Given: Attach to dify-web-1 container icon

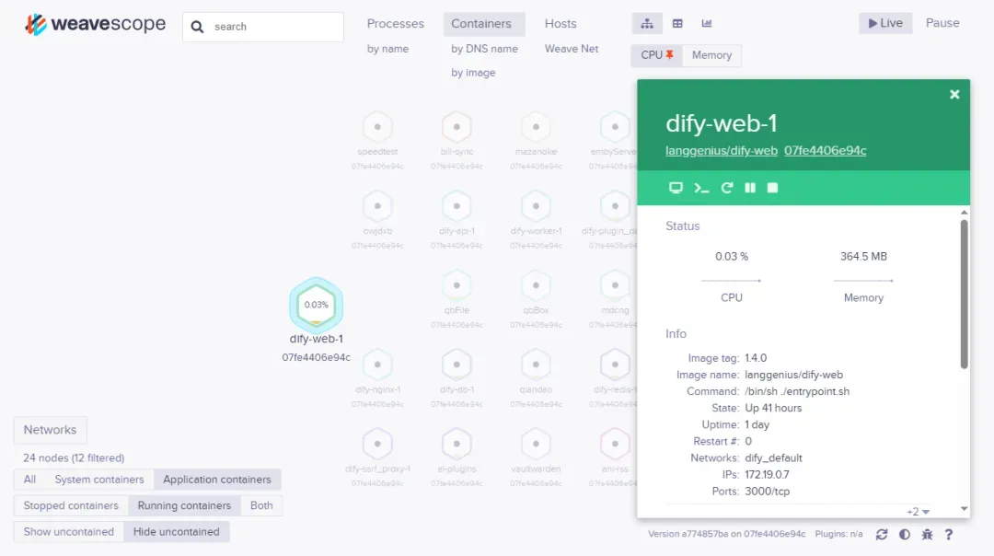Looking at the screenshot, I should click(676, 188).
